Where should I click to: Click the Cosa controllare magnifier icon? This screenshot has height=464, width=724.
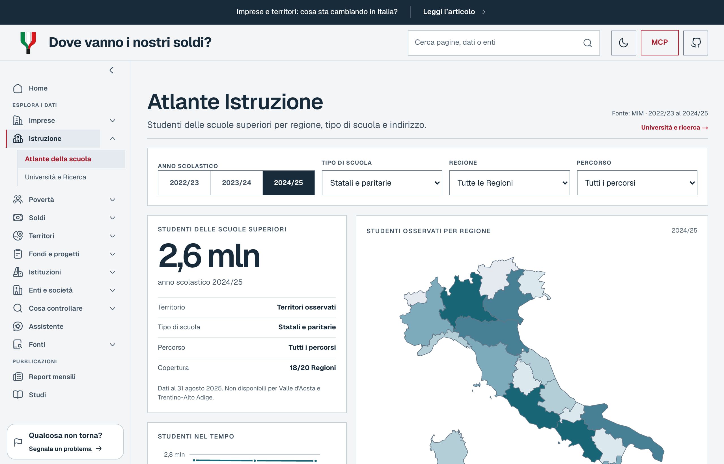18,308
